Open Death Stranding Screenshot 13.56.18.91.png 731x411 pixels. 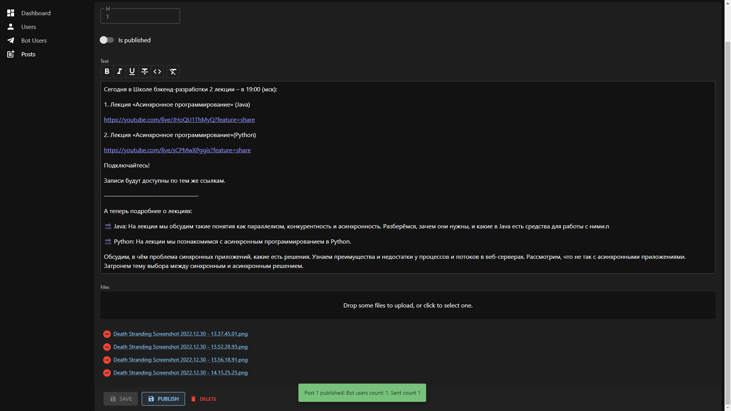180,360
